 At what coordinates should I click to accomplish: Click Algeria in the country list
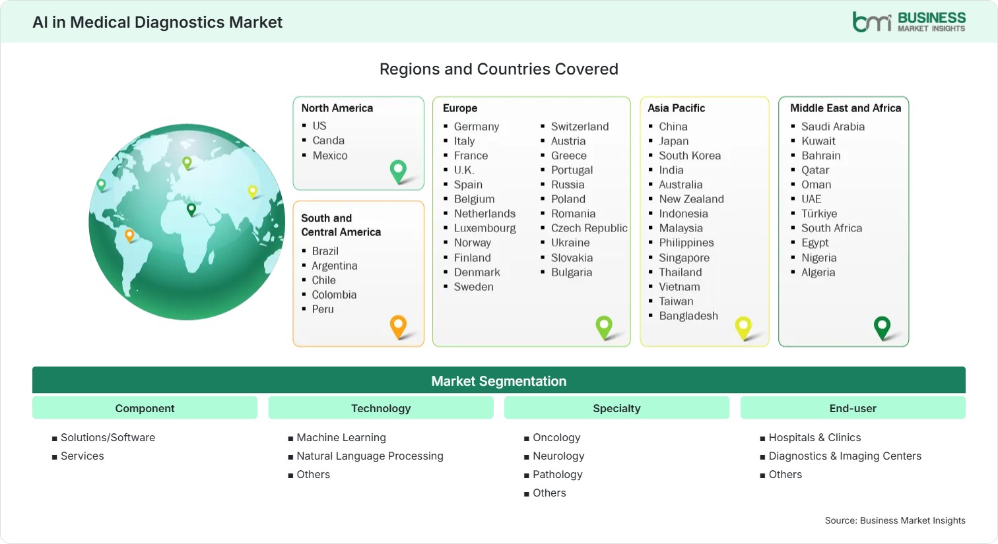pyautogui.click(x=818, y=272)
